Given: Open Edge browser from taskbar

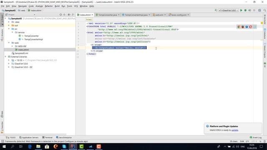Looking at the screenshot, I should pyautogui.click(x=30, y=146).
